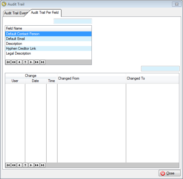Go to next record in Change grid navigator
This screenshot has height=179, width=183.
(x=31, y=165)
